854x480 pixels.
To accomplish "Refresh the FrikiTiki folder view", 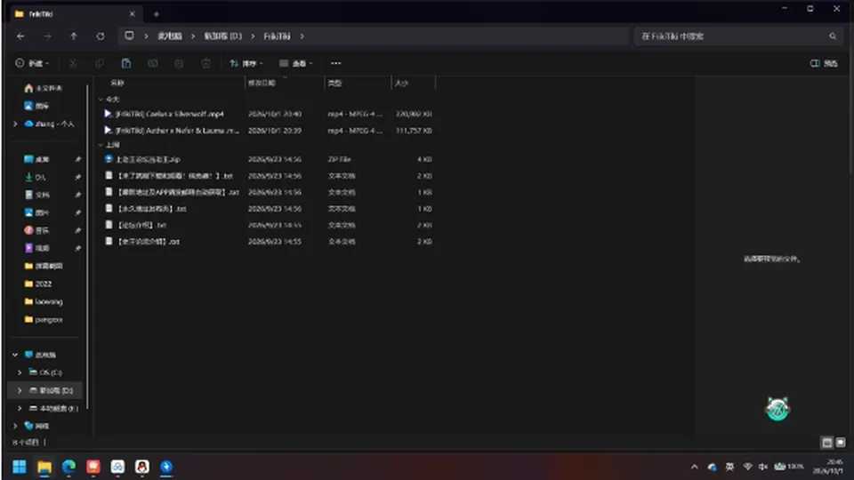I will [101, 36].
